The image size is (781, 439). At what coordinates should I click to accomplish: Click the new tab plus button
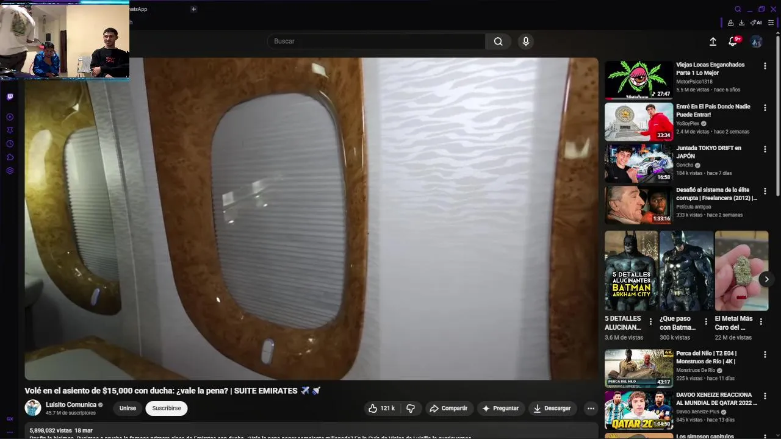click(x=193, y=9)
